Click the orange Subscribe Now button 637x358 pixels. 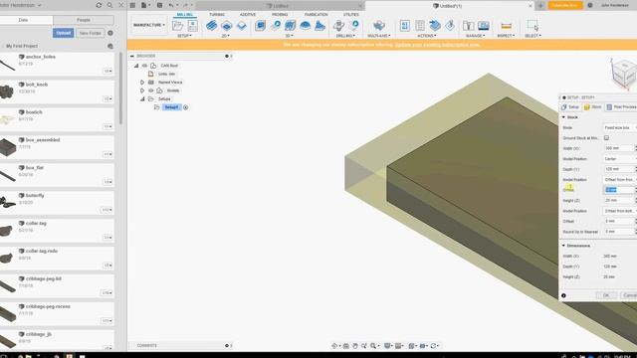point(565,5)
